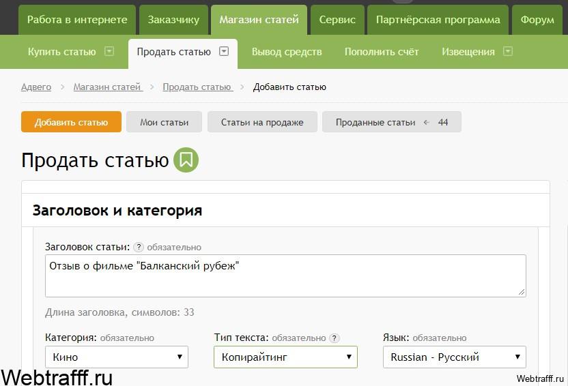Click the Добавить статью breadcrumb text
This screenshot has width=568, height=386.
pyautogui.click(x=289, y=87)
